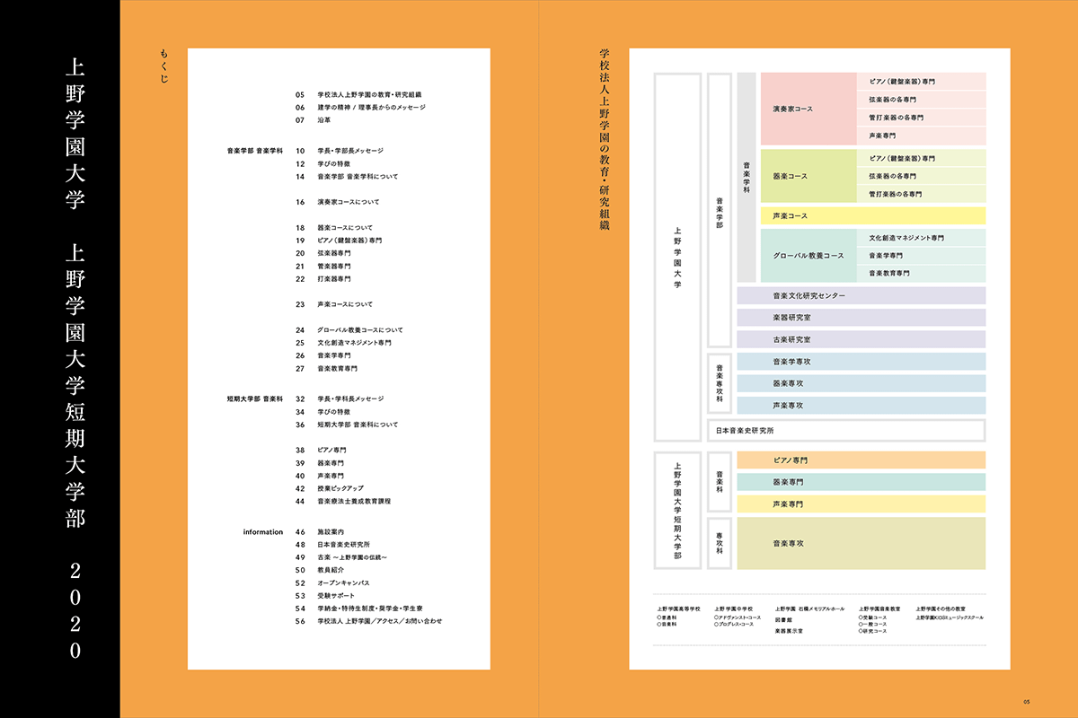Open contents entry "14 音楽学部 音楽学科について"
The height and width of the screenshot is (718, 1078).
point(346,177)
